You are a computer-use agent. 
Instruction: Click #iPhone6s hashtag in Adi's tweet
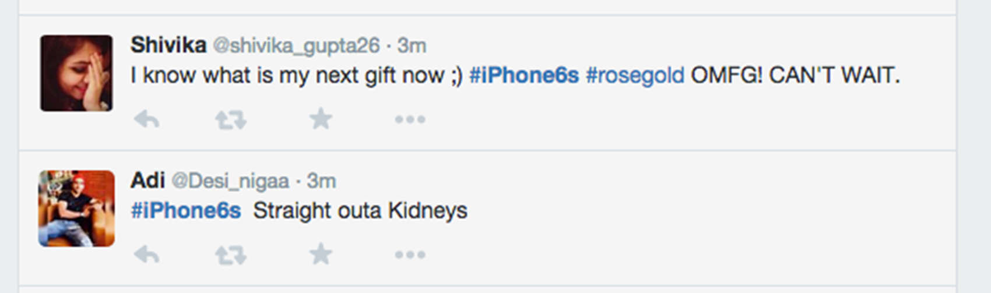[186, 210]
